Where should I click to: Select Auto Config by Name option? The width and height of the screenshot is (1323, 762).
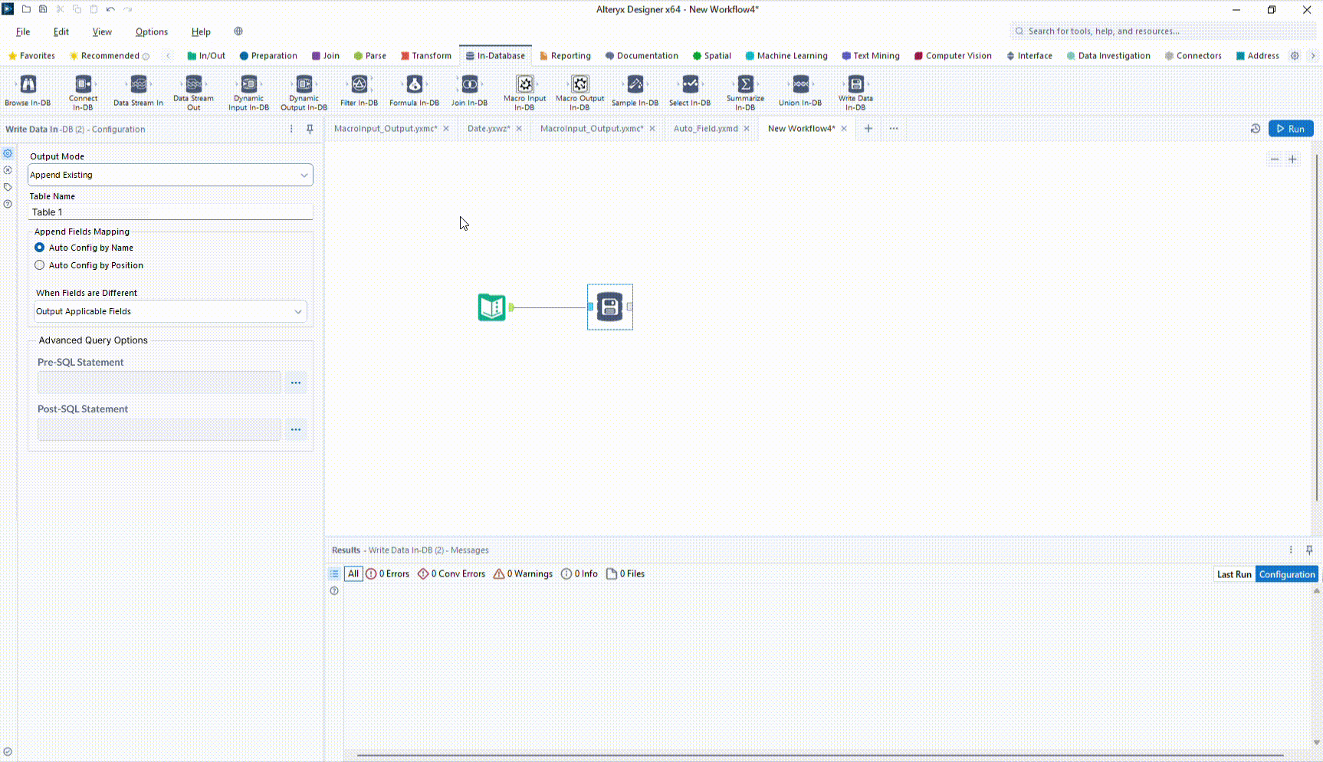coord(39,247)
